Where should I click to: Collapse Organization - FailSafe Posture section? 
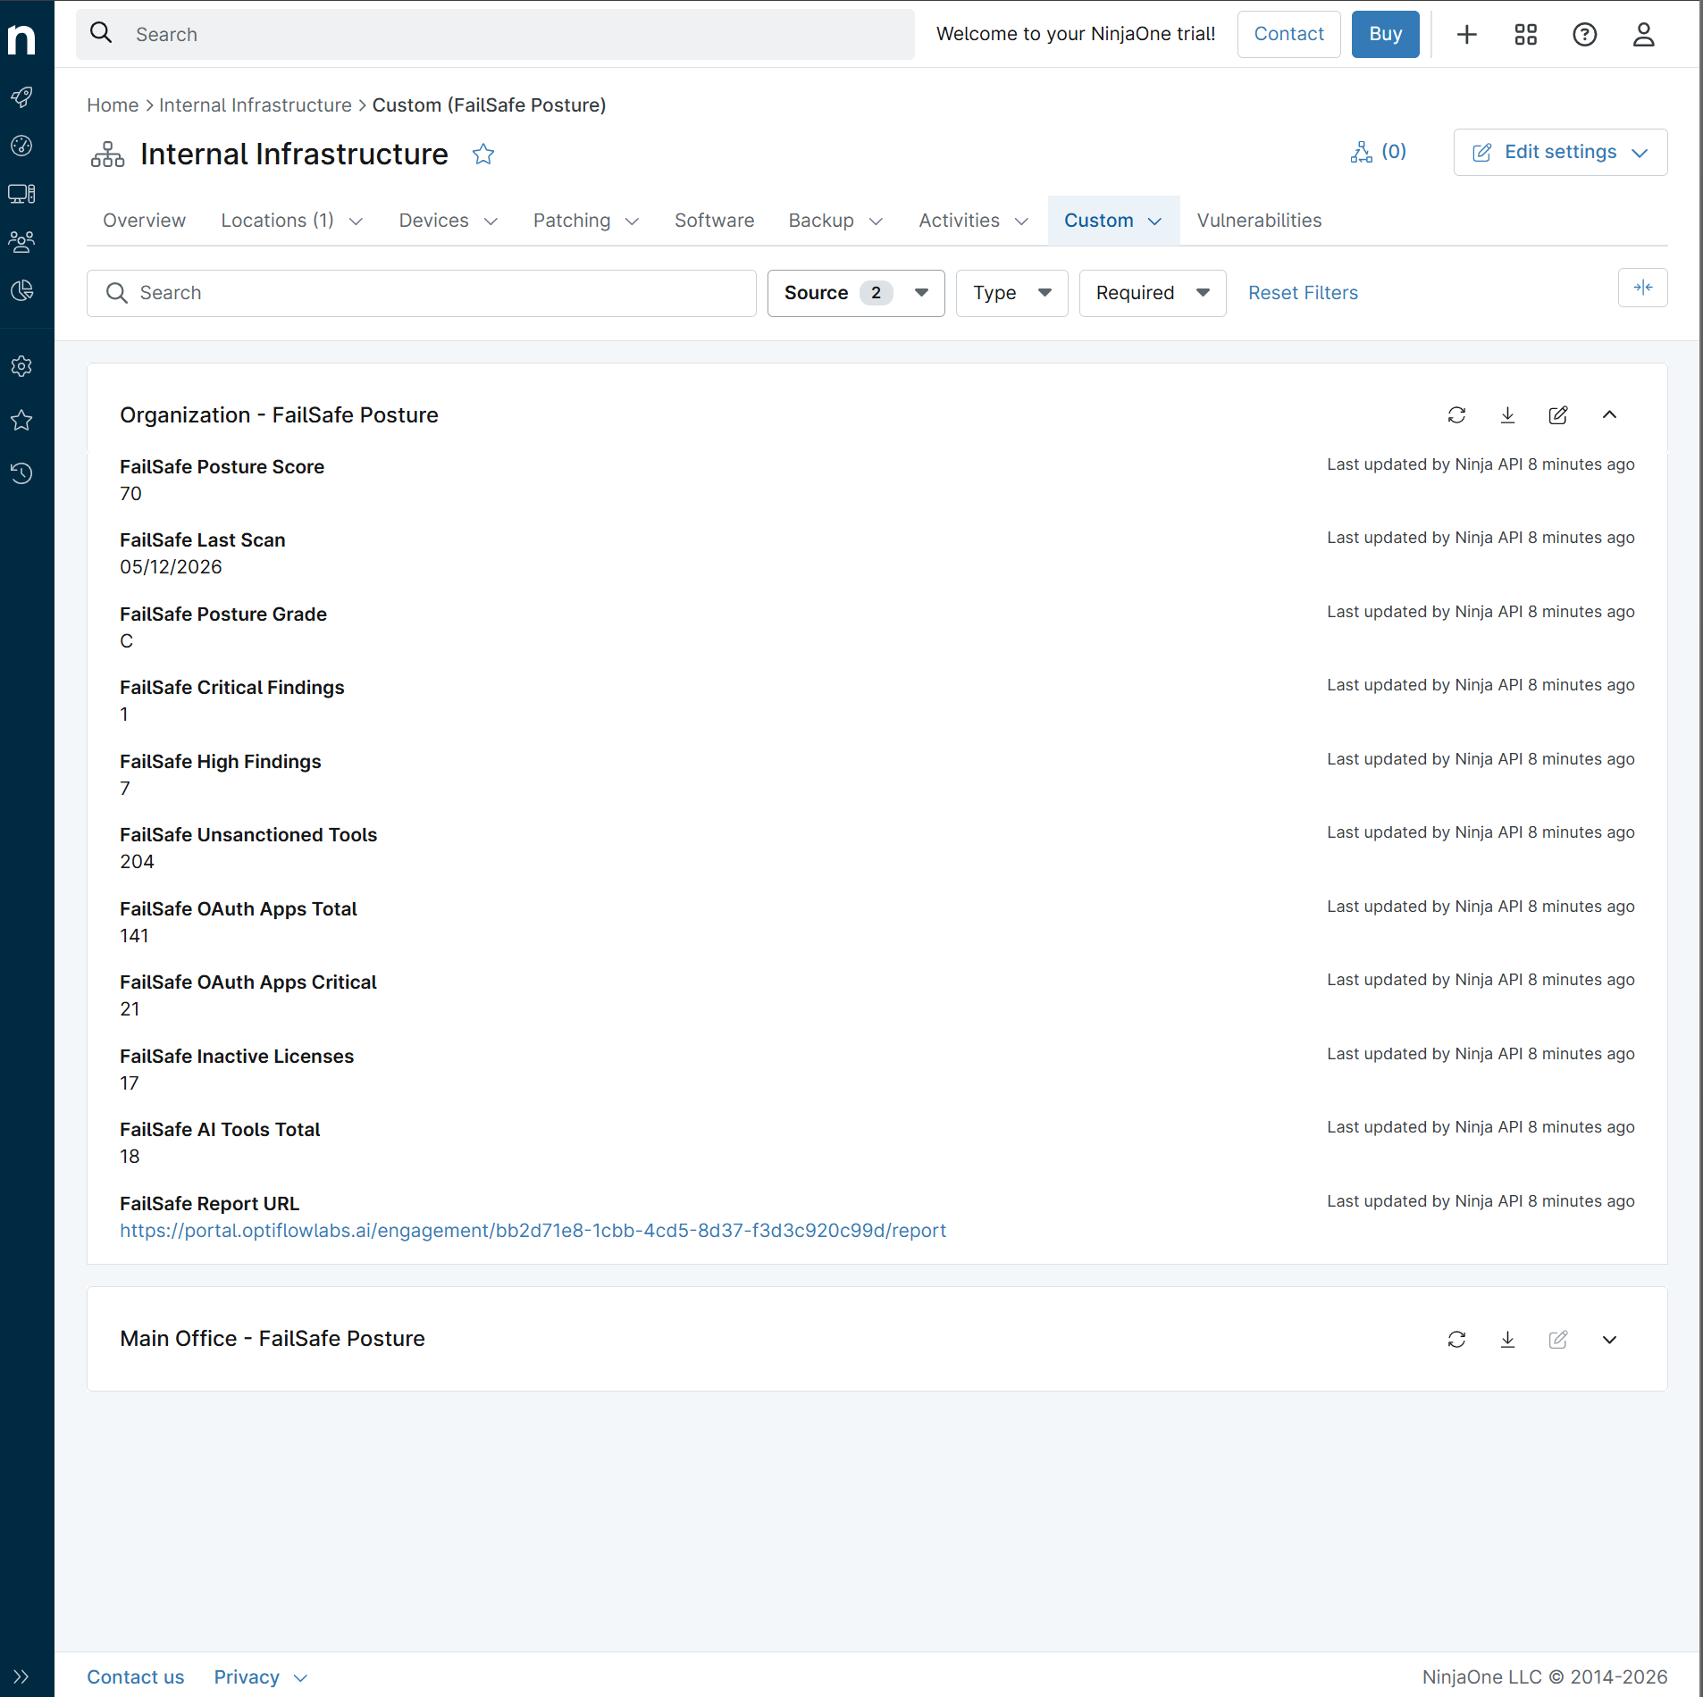[x=1609, y=414]
